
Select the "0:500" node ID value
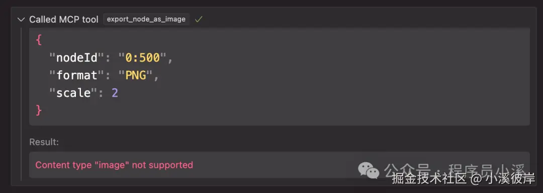point(142,57)
